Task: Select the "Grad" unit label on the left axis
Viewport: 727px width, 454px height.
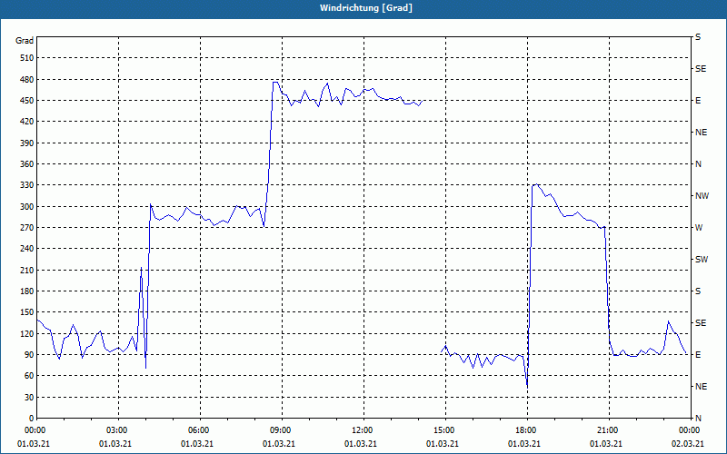Action: tap(25, 41)
